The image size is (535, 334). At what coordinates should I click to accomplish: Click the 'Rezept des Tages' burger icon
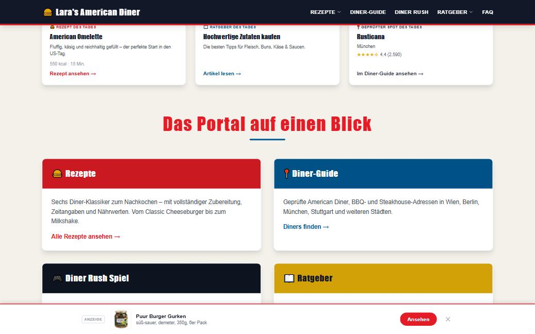52,27
